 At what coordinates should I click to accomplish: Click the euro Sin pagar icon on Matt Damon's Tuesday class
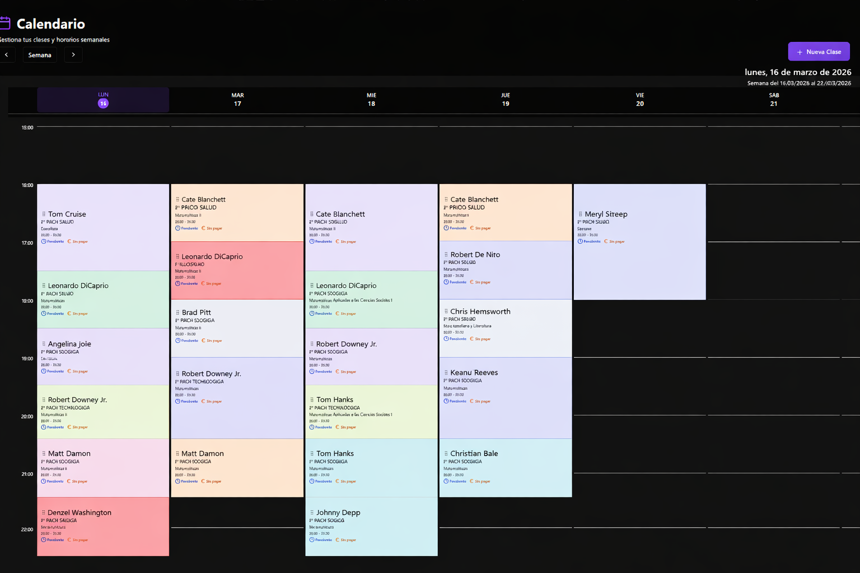[202, 481]
